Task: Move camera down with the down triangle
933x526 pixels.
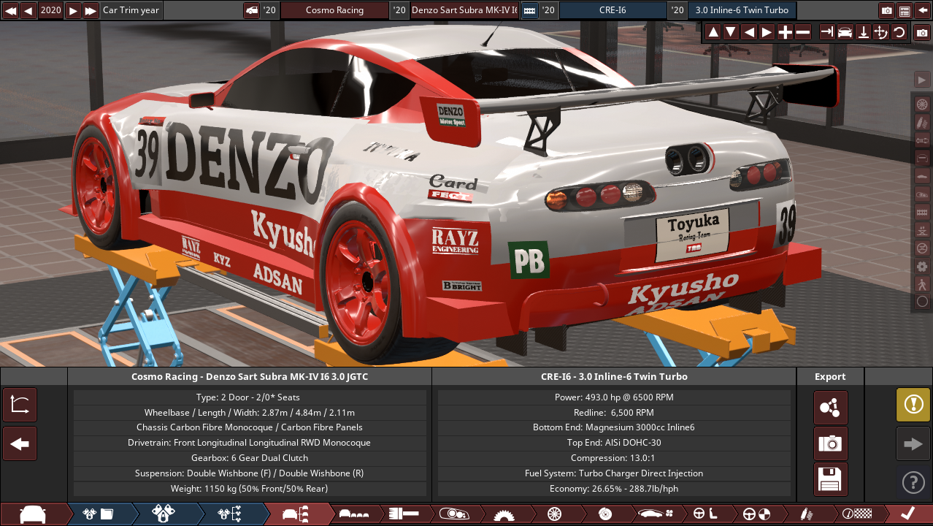Action: pyautogui.click(x=731, y=32)
